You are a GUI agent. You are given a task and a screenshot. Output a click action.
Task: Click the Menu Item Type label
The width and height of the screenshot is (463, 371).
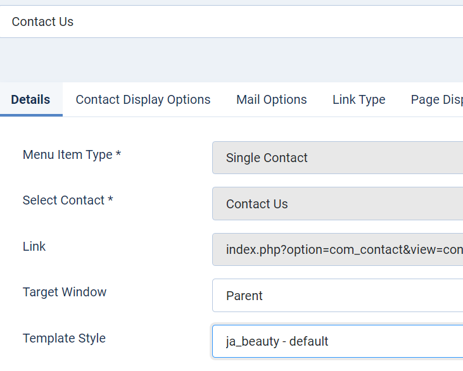[x=67, y=155]
